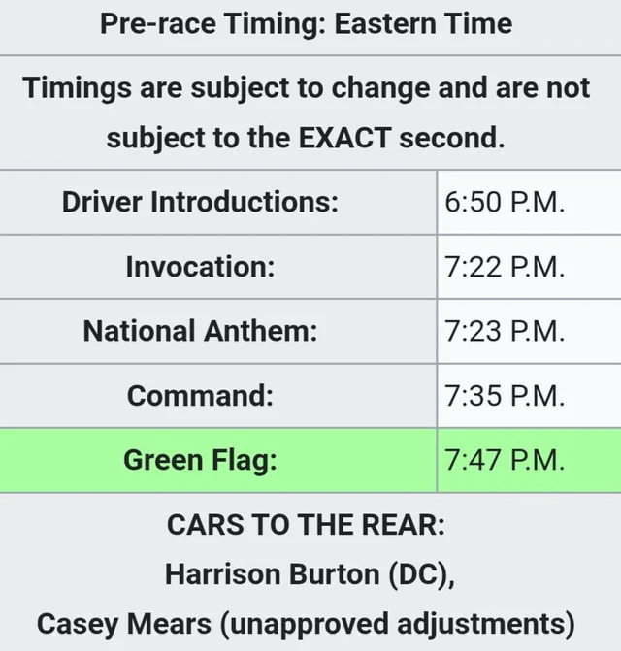Click the 'Mears' surname text
Image resolution: width=621 pixels, height=651 pixels.
point(169,624)
